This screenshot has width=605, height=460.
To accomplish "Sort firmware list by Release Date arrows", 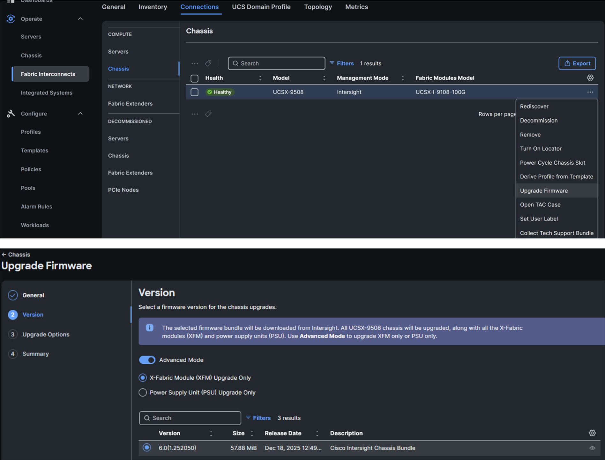I will 317,433.
